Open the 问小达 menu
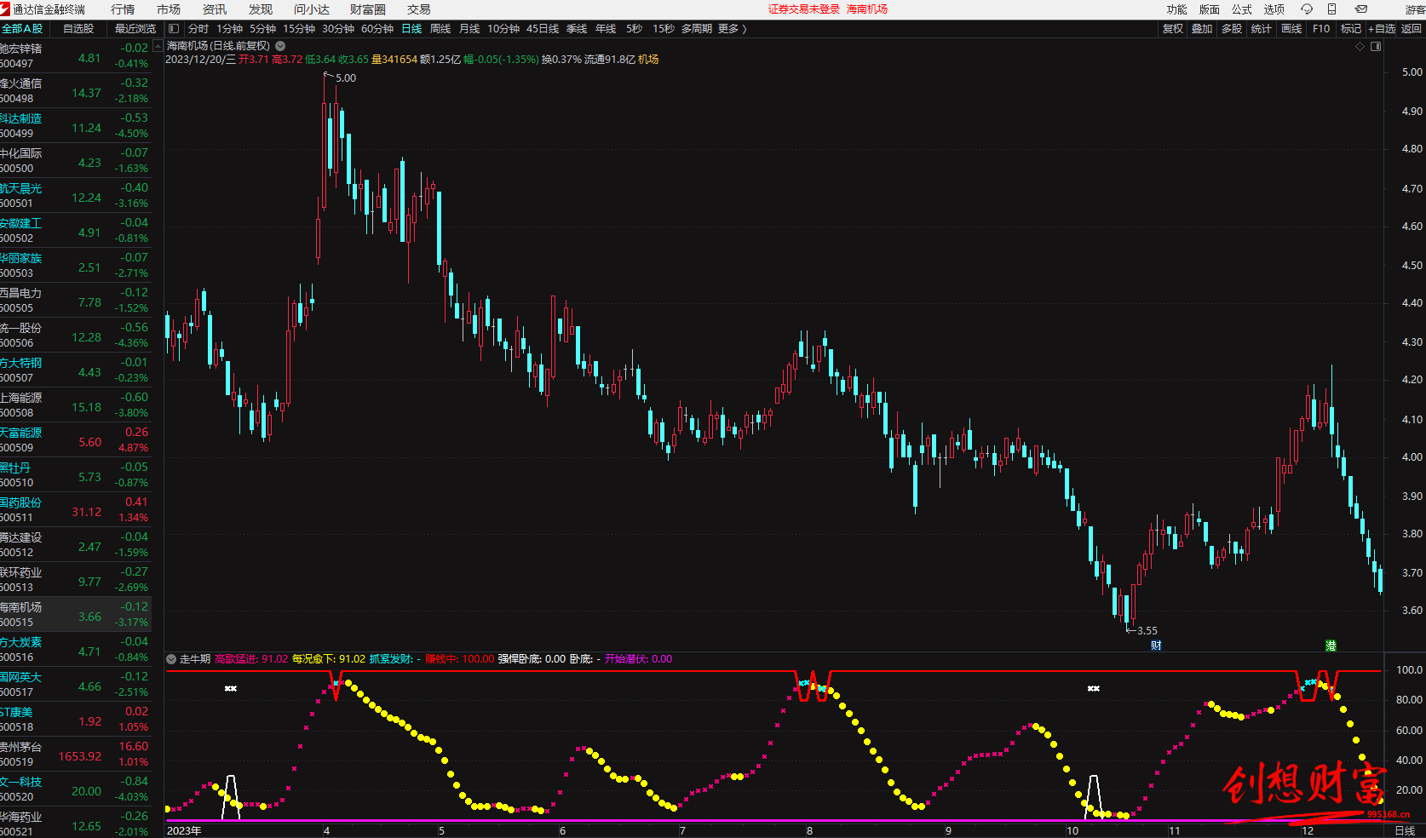The image size is (1426, 838). 312,9
